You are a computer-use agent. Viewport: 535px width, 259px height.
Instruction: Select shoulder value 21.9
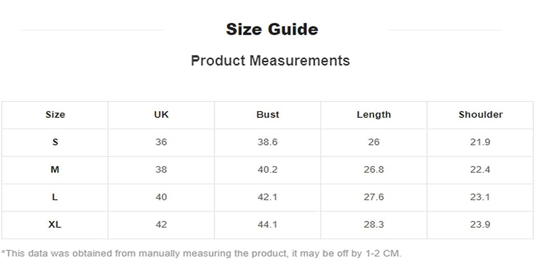click(480, 142)
